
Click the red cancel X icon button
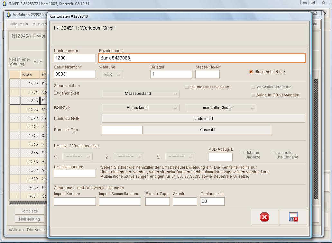click(x=264, y=217)
